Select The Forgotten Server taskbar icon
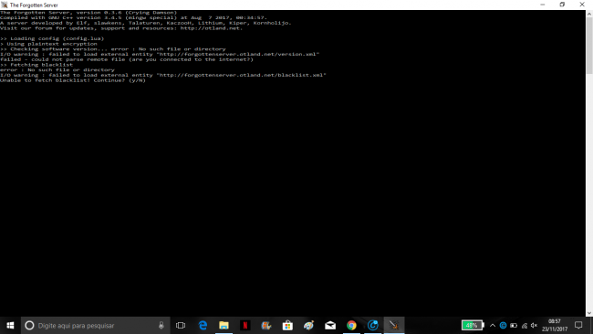Image resolution: width=593 pixels, height=334 pixels. (394, 325)
